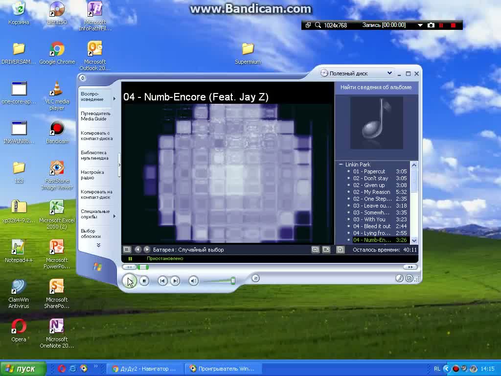Click the пуск Start button
Screen dimensions: 501x376
[x=23, y=369]
